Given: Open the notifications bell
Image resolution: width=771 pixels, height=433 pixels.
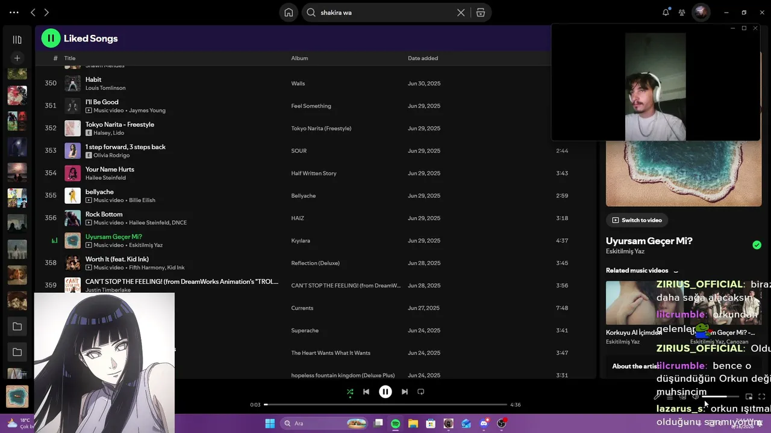Looking at the screenshot, I should pyautogui.click(x=666, y=12).
